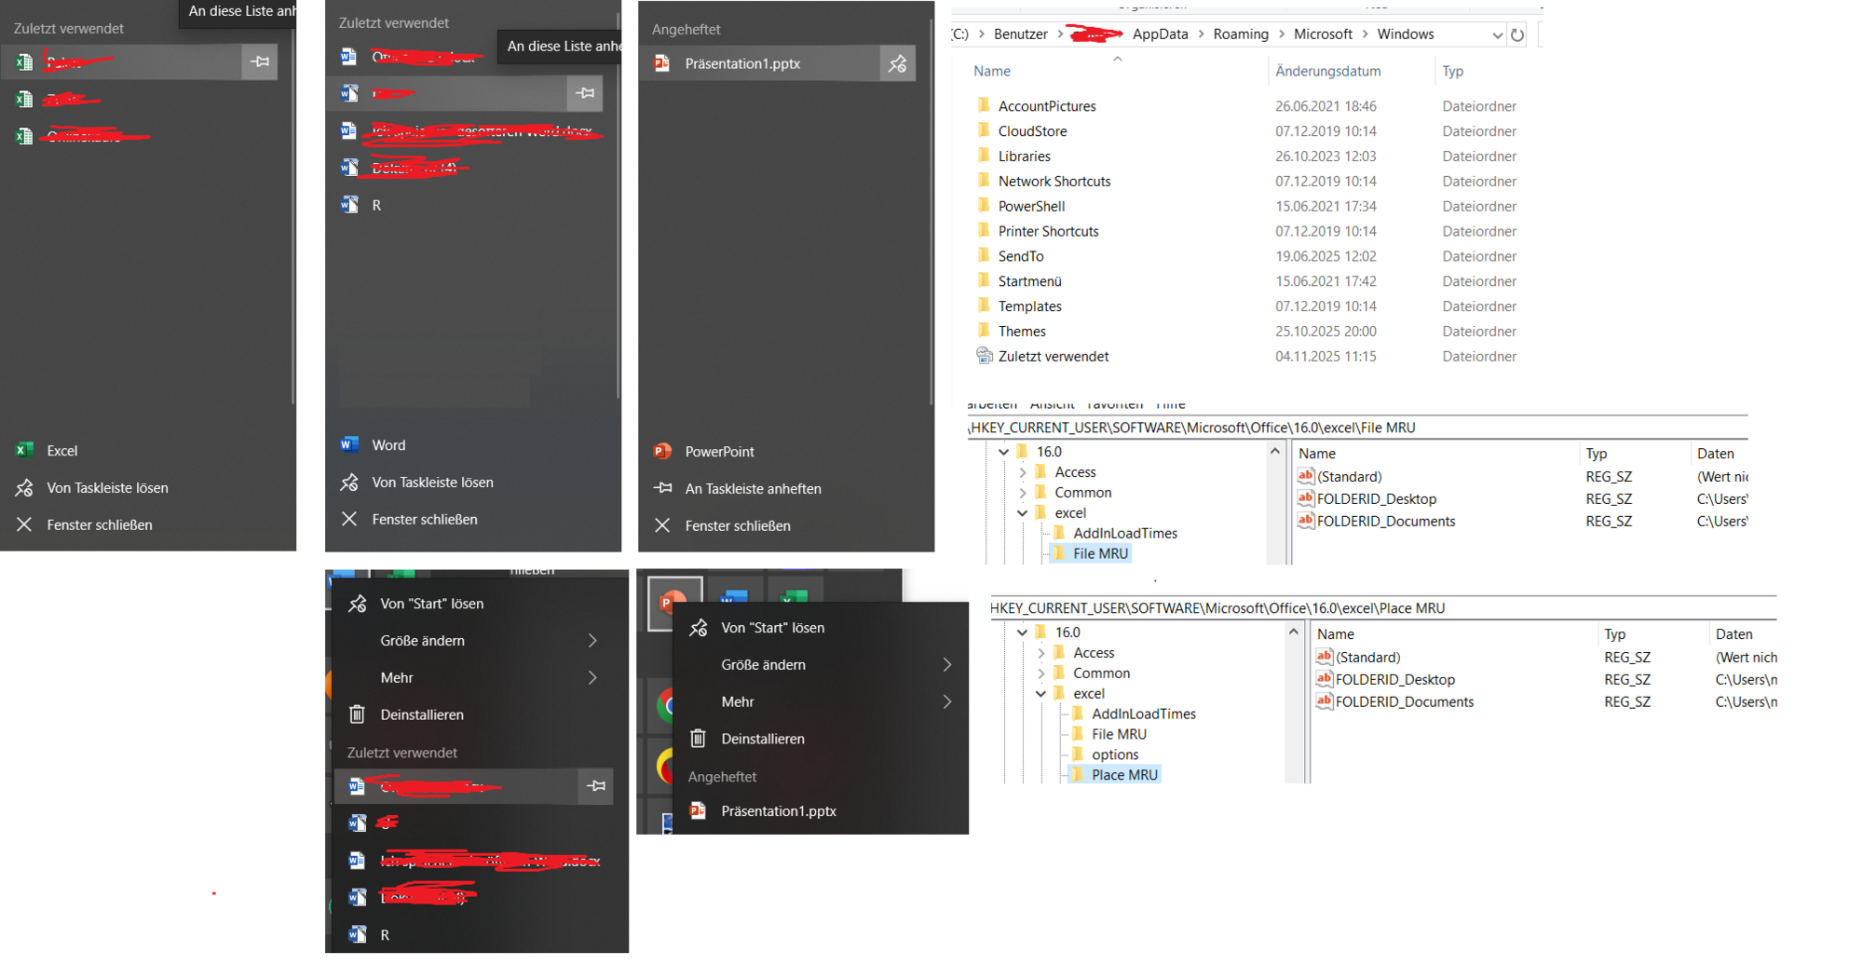The height and width of the screenshot is (979, 1863).
Task: Click the Word app icon in the jump list
Action: (350, 445)
